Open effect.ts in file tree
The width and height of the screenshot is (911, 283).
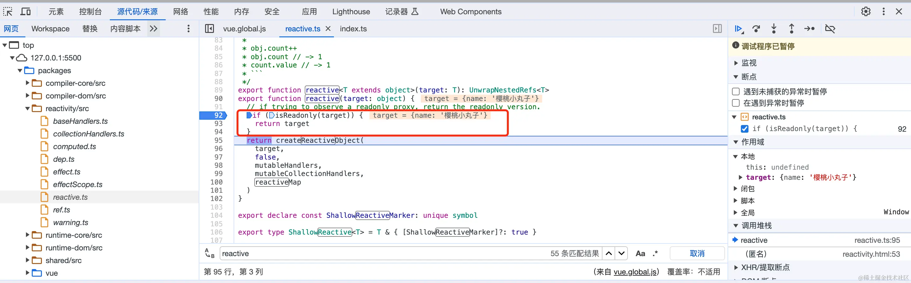(66, 172)
